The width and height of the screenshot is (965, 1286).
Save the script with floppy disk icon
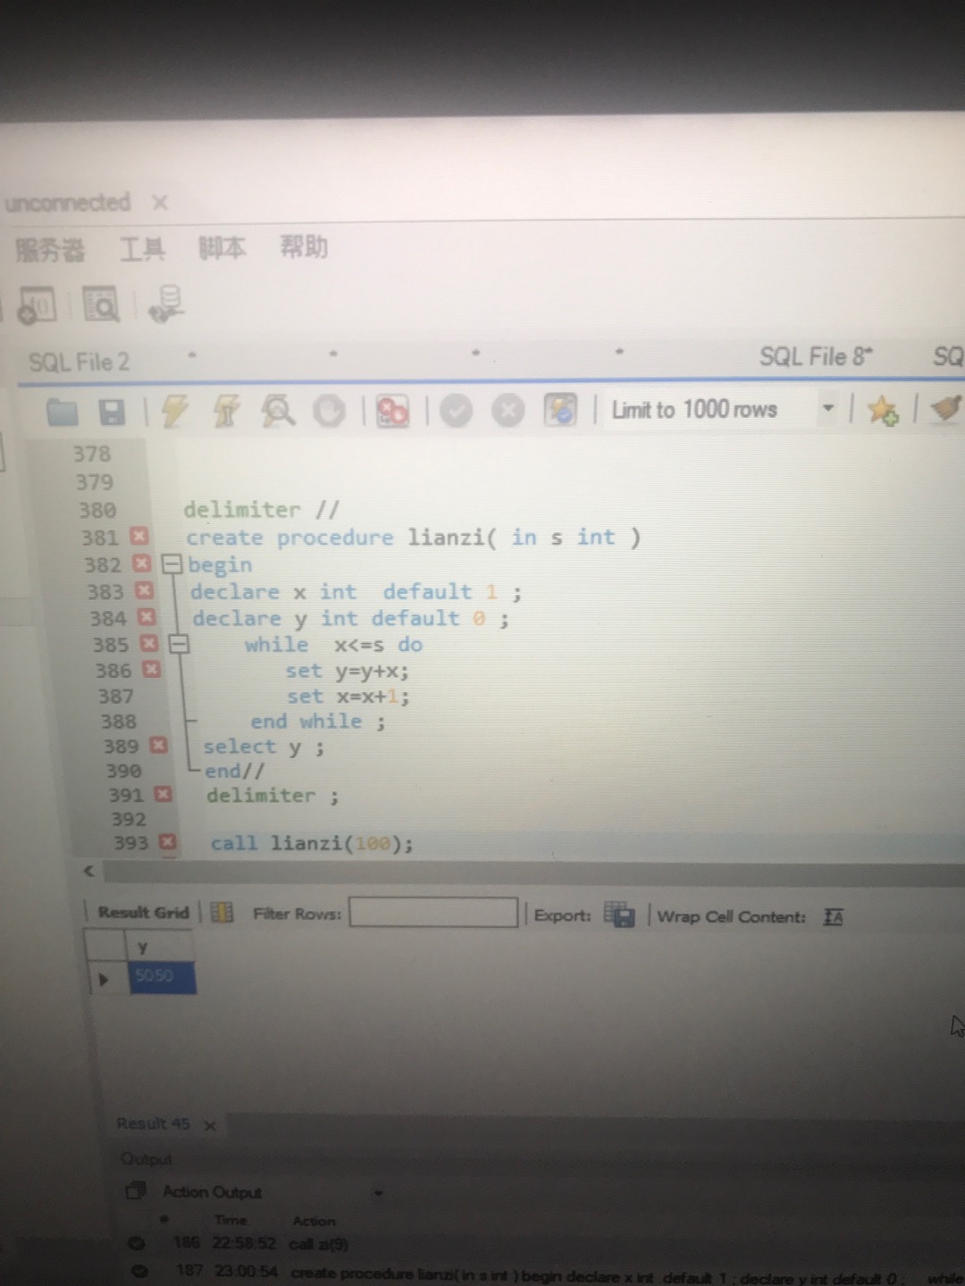point(112,412)
